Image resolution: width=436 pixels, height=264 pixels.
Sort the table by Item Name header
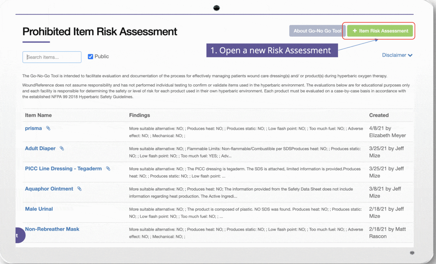38,115
